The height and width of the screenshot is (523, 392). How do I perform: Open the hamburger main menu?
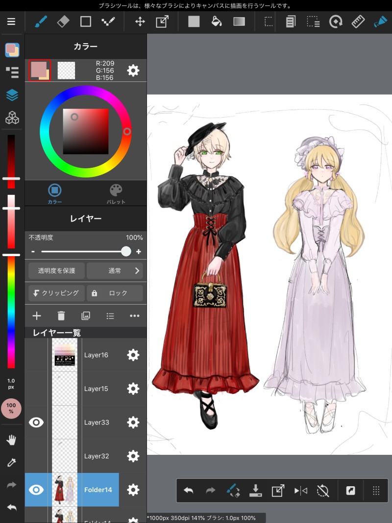(x=11, y=22)
